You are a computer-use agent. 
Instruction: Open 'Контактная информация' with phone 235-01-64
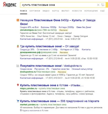point(32,39)
